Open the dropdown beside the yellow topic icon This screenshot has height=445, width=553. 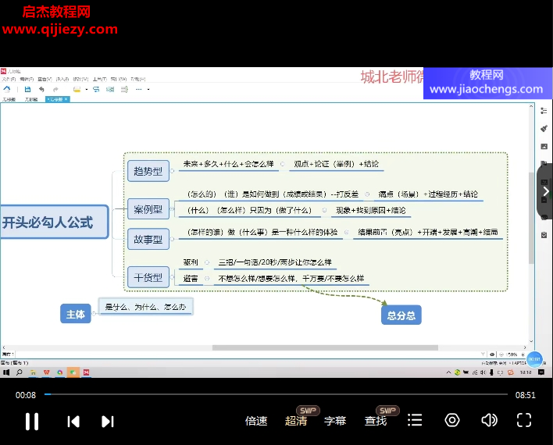pyautogui.click(x=87, y=90)
